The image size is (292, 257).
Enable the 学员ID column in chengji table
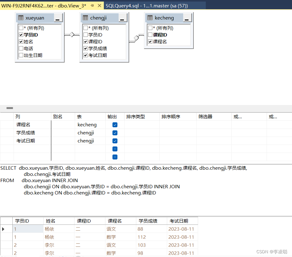(86, 35)
